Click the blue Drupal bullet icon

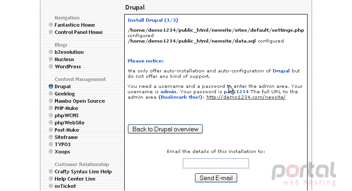[x=51, y=86]
